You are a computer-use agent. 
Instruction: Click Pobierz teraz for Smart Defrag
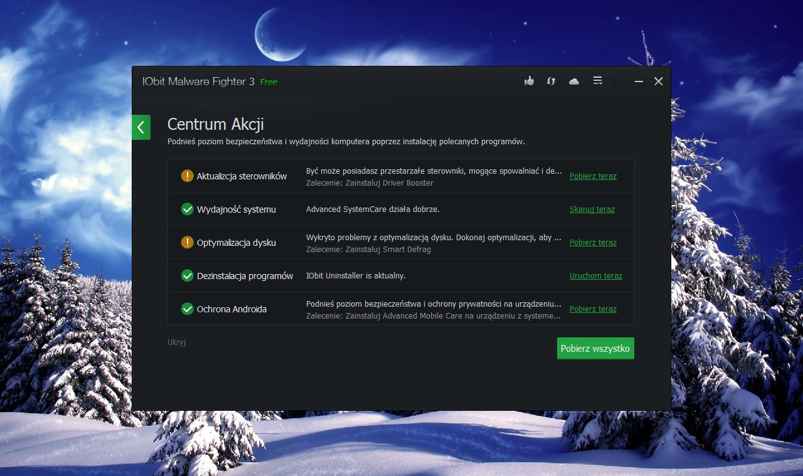593,243
